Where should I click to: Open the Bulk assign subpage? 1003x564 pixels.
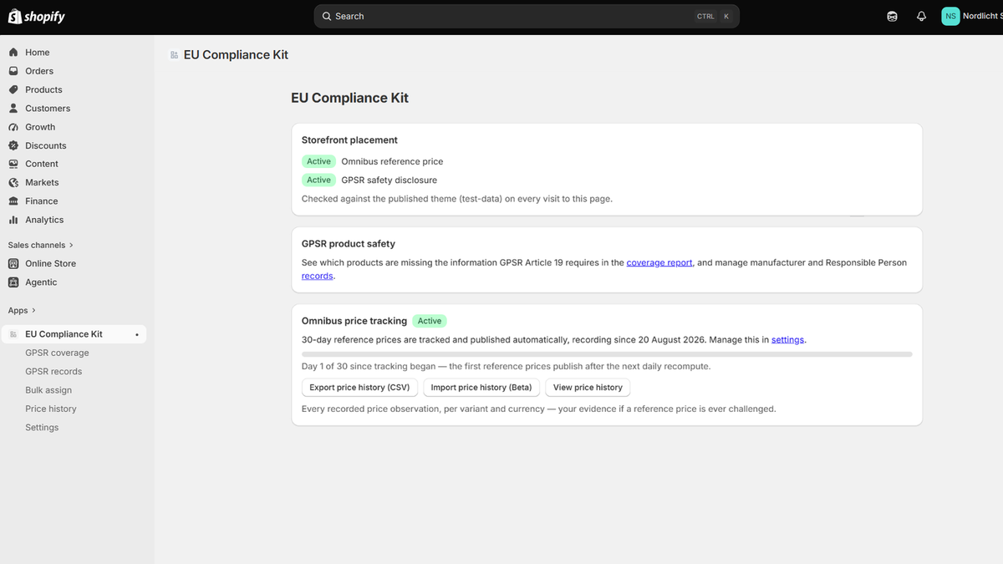(48, 390)
